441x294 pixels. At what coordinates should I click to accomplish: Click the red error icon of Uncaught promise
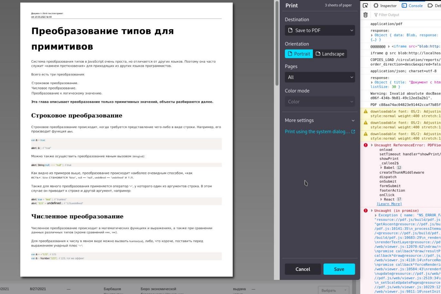(x=366, y=211)
